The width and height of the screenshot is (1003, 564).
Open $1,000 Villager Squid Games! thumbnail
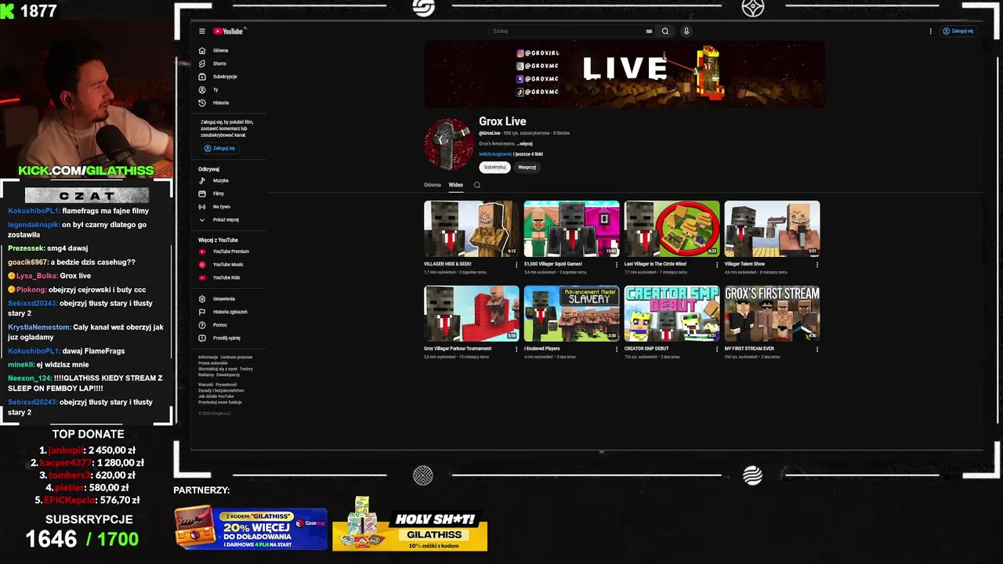(x=572, y=229)
